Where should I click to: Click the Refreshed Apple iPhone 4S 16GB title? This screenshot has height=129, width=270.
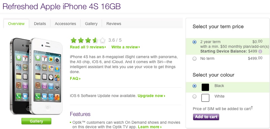[62, 6]
